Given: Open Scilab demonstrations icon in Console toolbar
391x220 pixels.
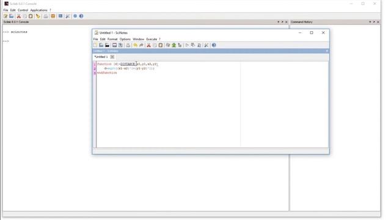Looking at the screenshot, I should click(75, 16).
